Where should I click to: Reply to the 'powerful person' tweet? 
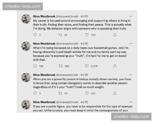click(35, 93)
